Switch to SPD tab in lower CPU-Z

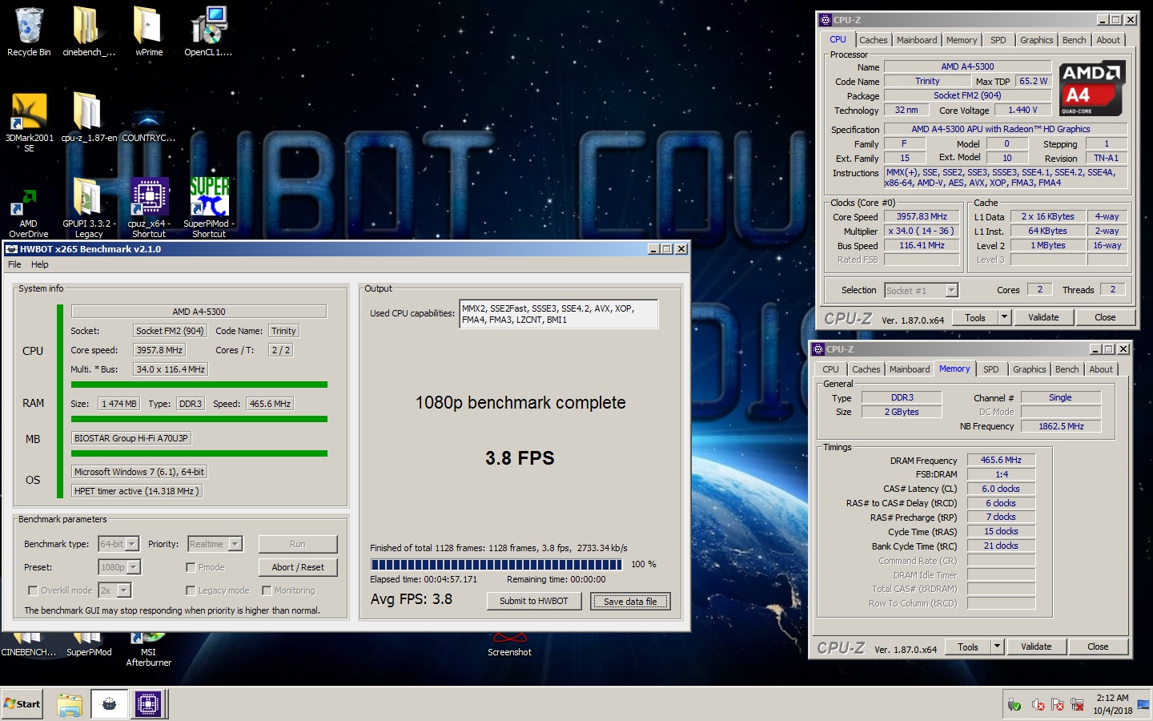coord(991,369)
